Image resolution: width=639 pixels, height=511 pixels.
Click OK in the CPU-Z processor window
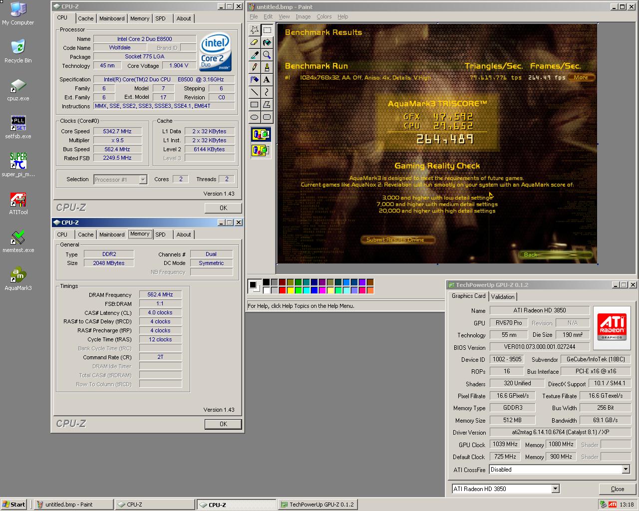(x=223, y=208)
